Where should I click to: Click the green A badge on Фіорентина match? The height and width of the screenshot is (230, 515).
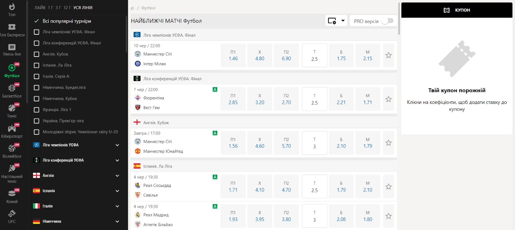215,89
